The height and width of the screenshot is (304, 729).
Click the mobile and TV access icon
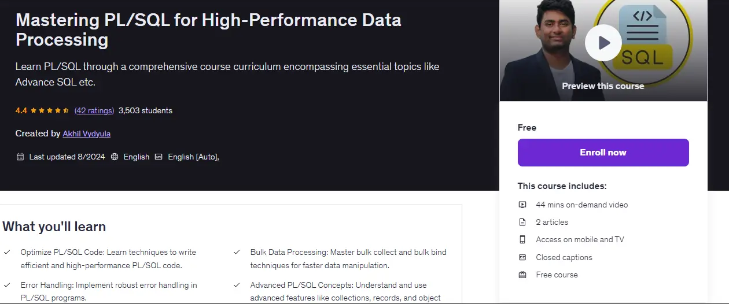(x=522, y=239)
